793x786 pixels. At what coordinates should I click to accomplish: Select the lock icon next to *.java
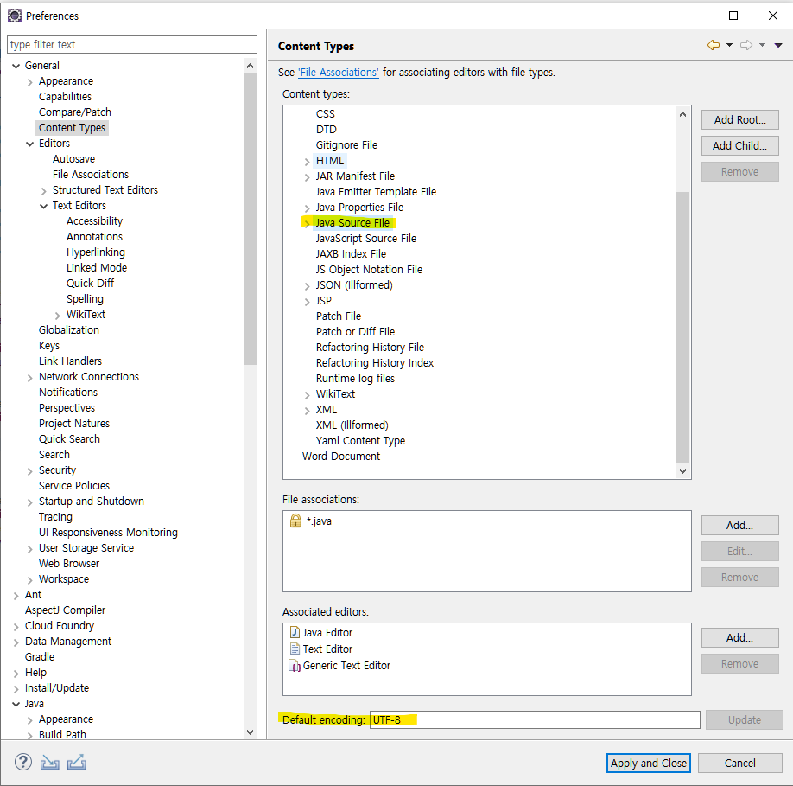point(295,521)
